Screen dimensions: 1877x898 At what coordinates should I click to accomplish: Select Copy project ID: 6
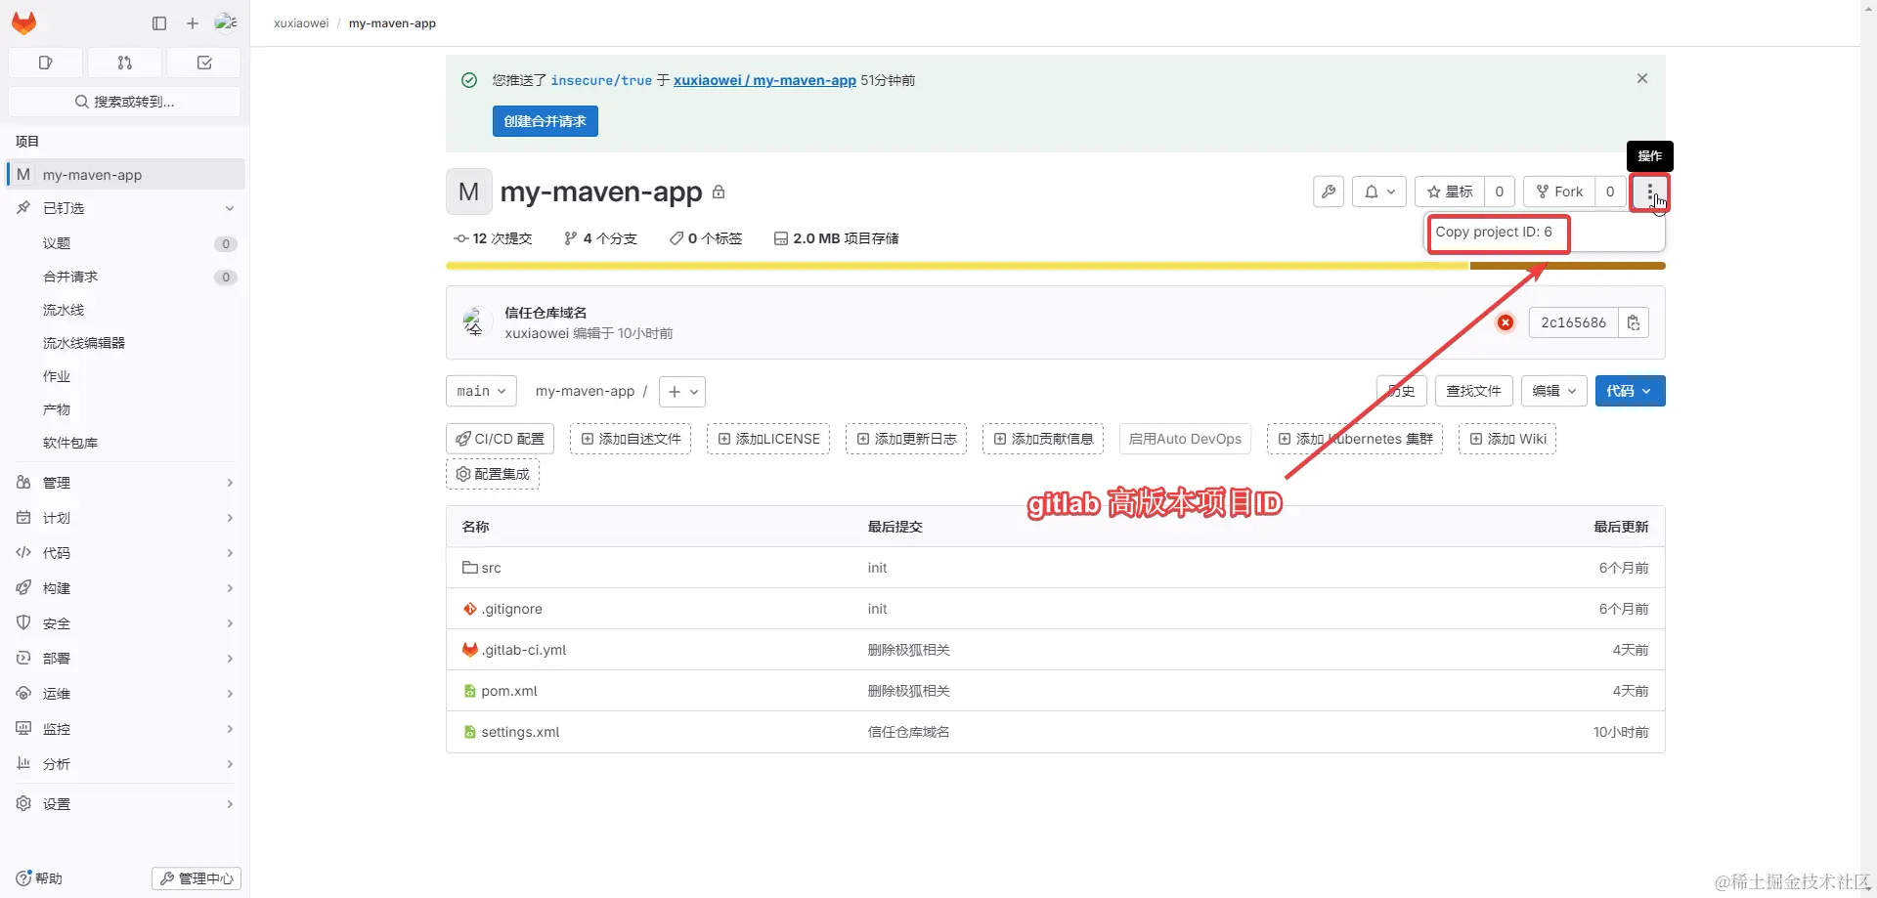tap(1494, 233)
